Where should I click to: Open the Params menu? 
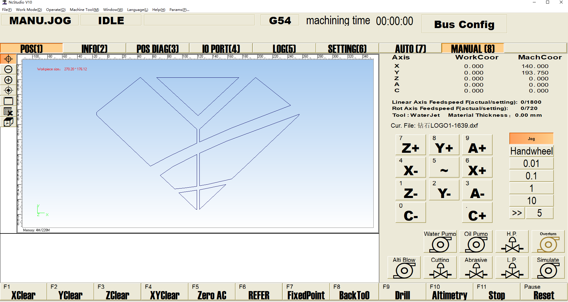point(179,10)
